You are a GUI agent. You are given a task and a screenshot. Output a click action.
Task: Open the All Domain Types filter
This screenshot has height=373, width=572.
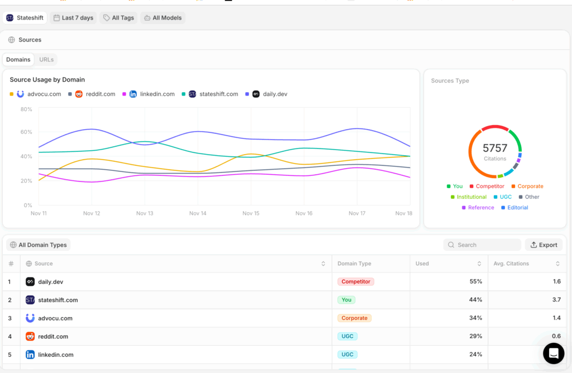pos(38,245)
